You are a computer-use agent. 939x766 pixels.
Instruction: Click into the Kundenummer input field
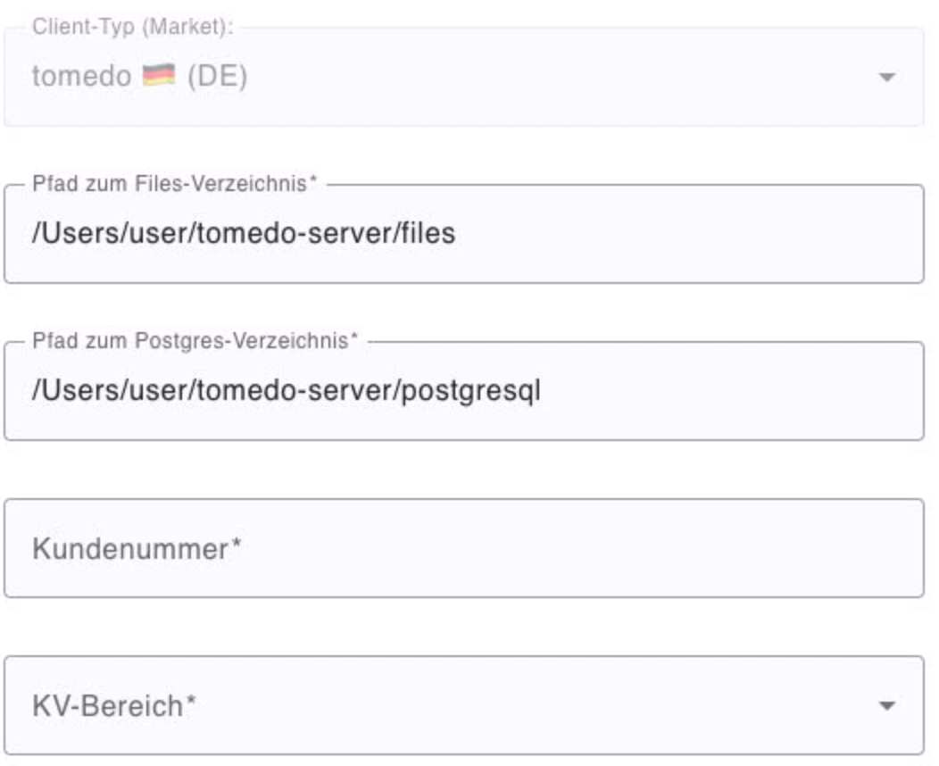click(464, 548)
